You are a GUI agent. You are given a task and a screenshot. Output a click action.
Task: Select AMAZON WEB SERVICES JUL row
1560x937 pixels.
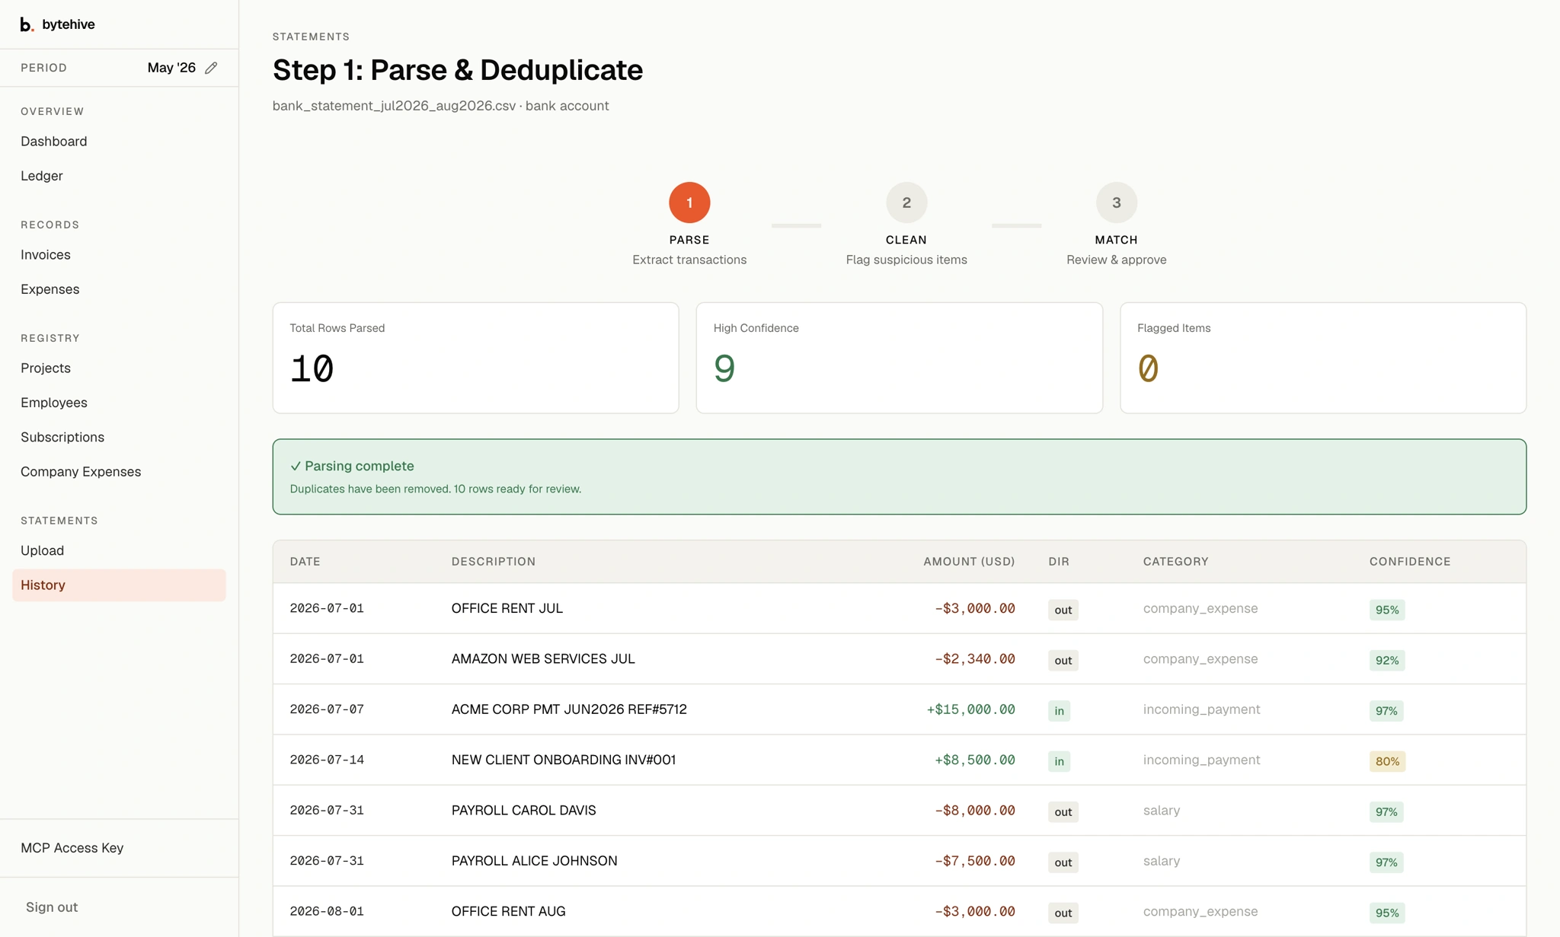click(900, 659)
